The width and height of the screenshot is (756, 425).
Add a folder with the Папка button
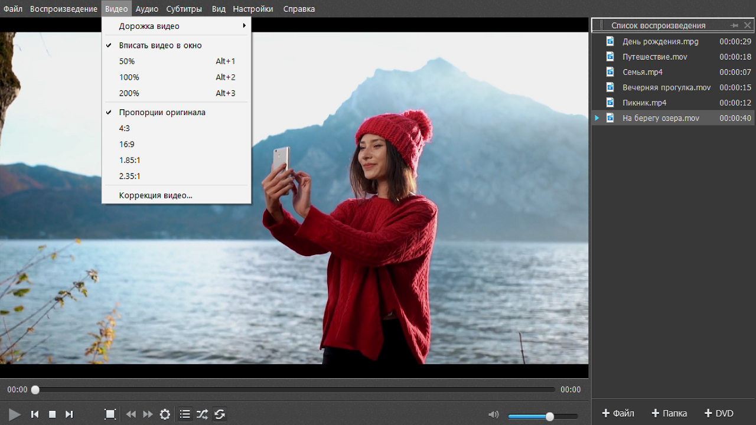point(669,413)
